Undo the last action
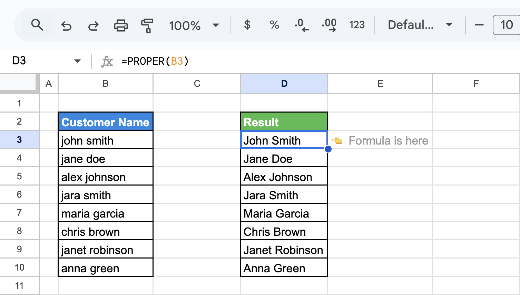 (x=66, y=25)
